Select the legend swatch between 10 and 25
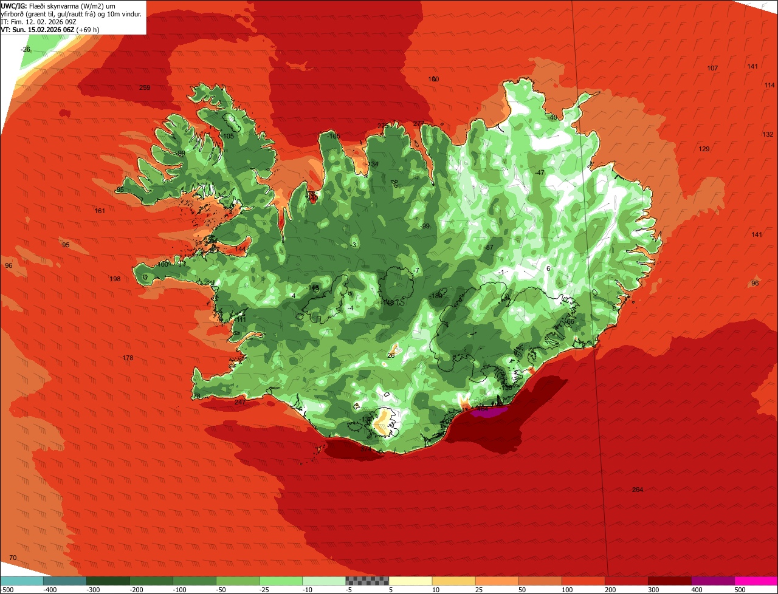The height and width of the screenshot is (594, 778). pos(453,581)
